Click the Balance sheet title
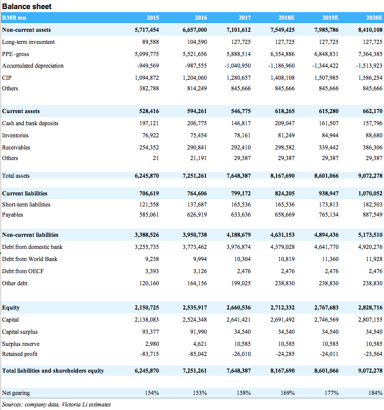The width and height of the screenshot is (384, 410). tap(26, 7)
